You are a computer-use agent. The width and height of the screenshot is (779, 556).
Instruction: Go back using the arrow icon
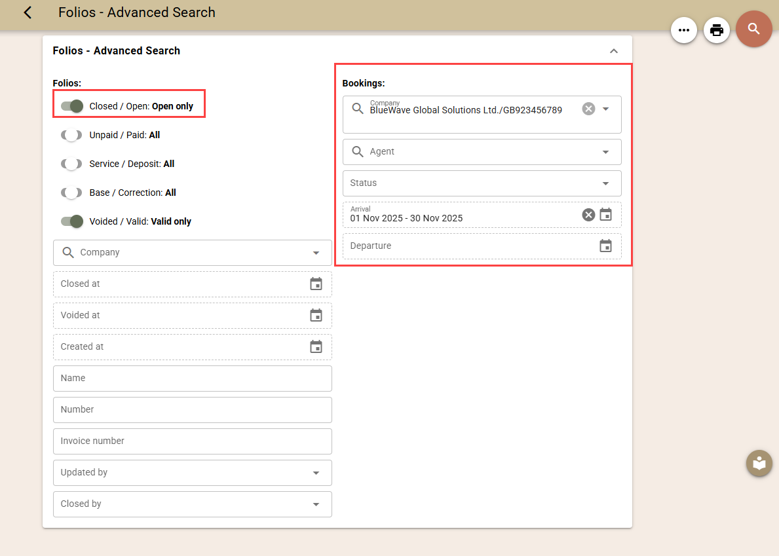pos(28,12)
